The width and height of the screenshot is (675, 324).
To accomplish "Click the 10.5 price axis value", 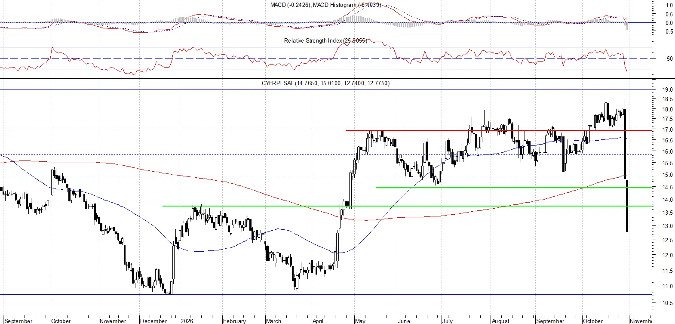I will click(x=667, y=303).
